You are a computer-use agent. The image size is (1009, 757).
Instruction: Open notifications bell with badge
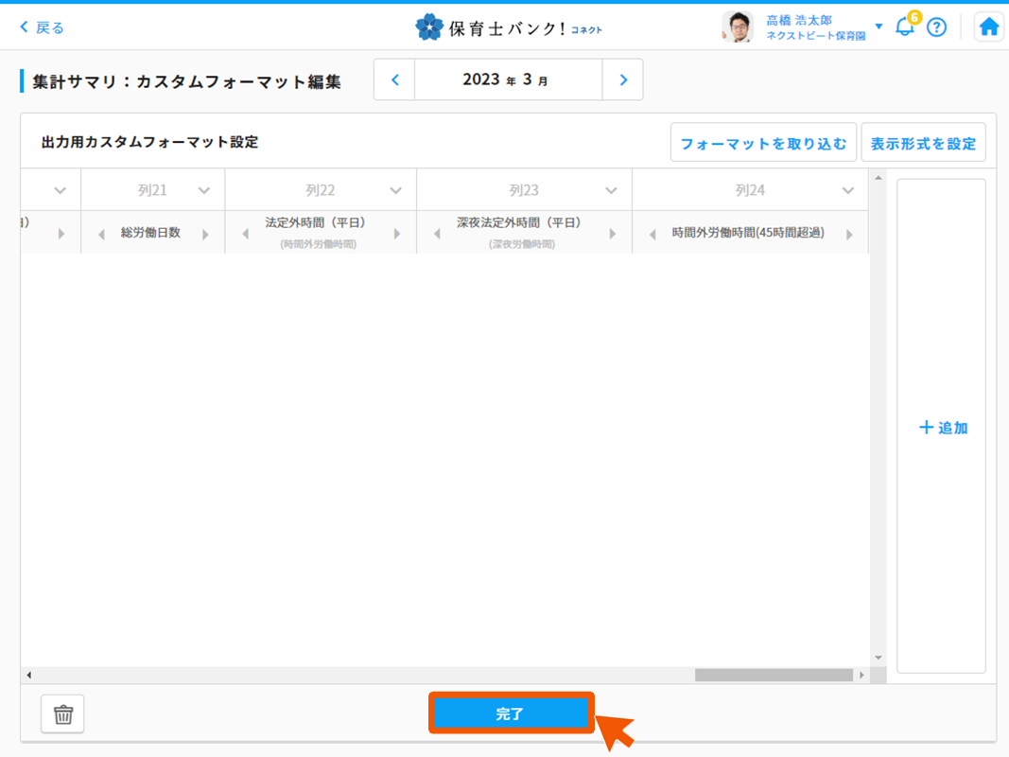905,26
